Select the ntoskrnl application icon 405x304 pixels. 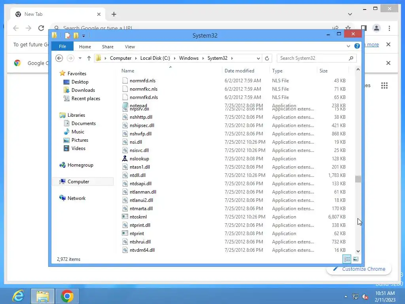(125, 217)
